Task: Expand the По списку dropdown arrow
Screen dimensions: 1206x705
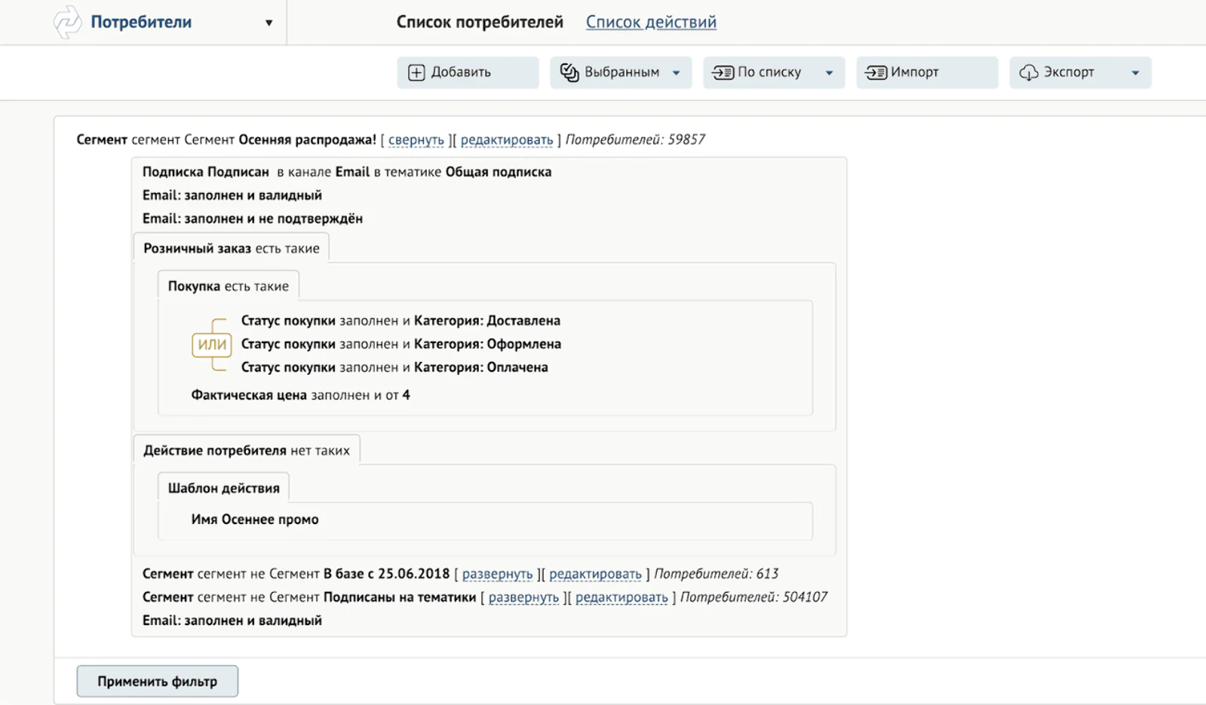Action: pos(830,73)
